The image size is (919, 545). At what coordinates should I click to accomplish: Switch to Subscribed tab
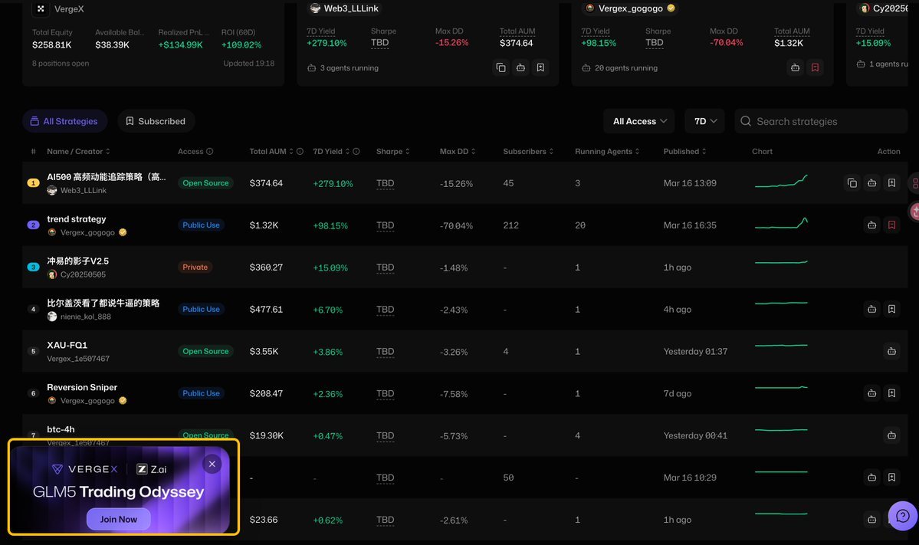(156, 121)
